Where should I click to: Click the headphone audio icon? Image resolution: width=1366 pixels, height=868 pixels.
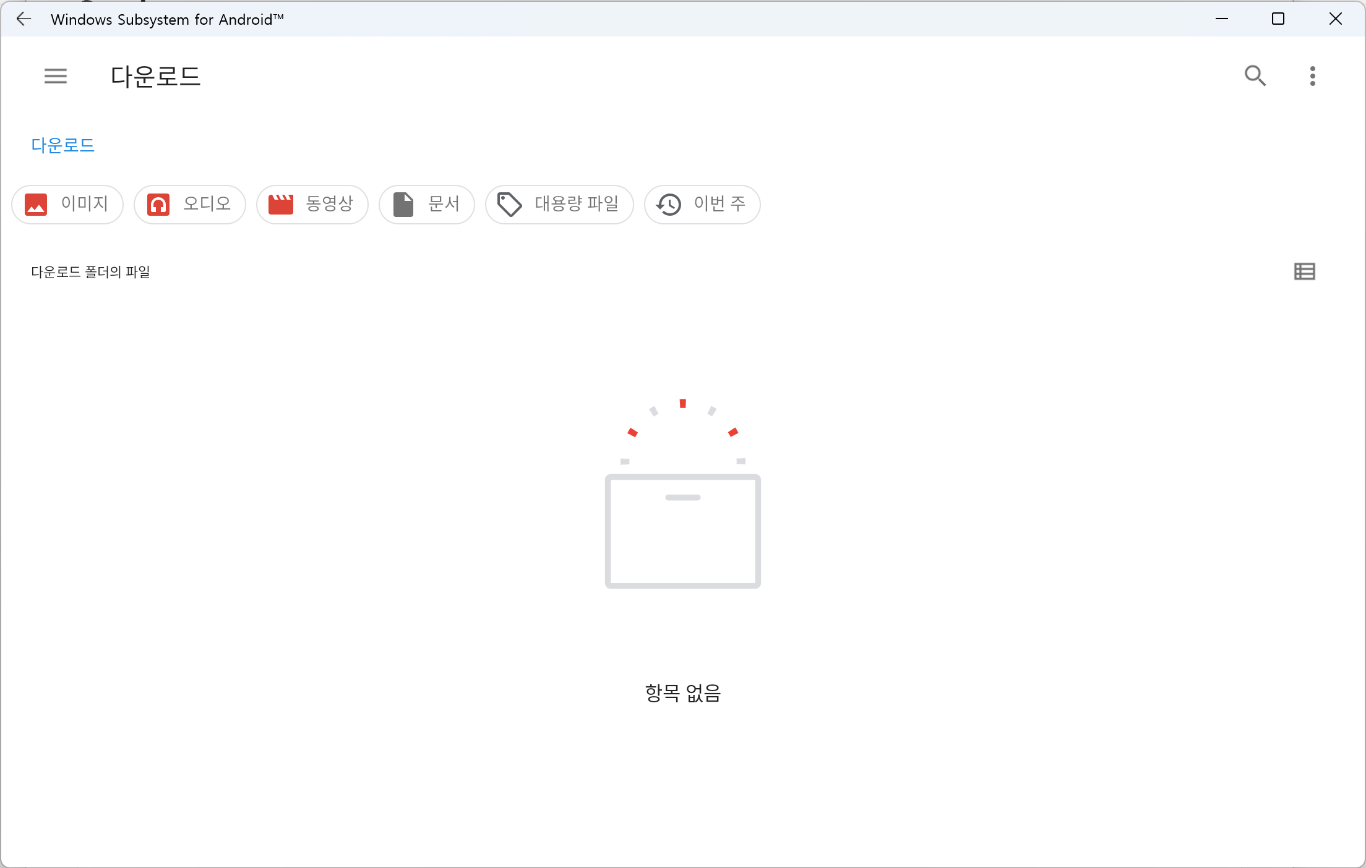pyautogui.click(x=158, y=205)
